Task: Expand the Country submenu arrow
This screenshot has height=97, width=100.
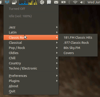Action: pyautogui.click(x=57, y=63)
